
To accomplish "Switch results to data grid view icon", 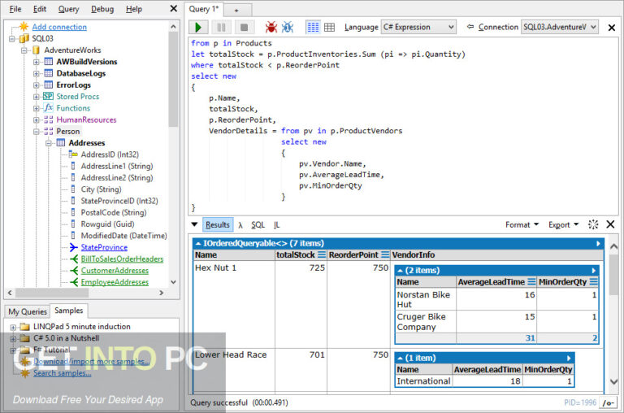I will [329, 27].
